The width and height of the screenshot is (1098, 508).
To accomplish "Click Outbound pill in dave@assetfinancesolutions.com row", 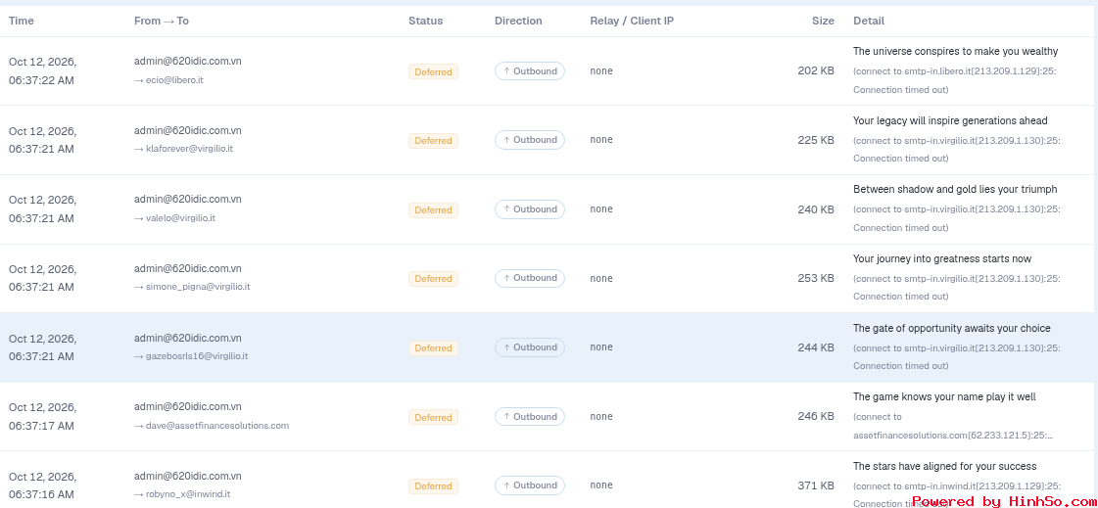I will (530, 416).
